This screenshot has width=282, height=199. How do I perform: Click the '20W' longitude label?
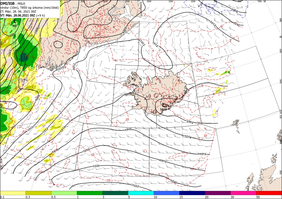click(x=149, y=1)
